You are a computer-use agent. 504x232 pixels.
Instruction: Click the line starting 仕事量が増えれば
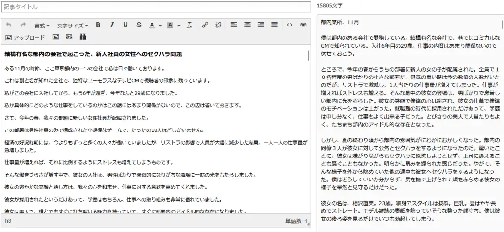tap(89, 162)
